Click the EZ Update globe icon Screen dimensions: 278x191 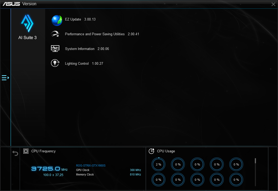pos(57,21)
